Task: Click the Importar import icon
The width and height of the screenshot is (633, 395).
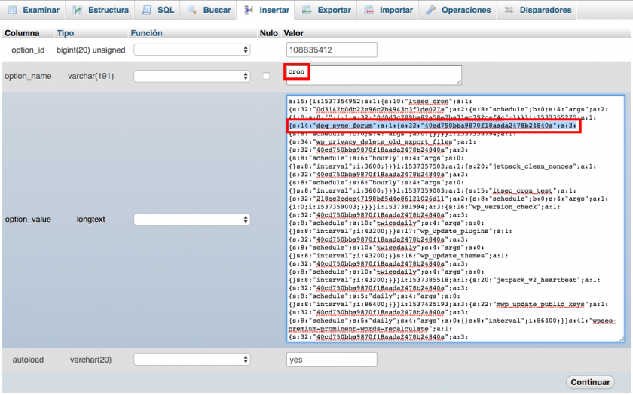Action: [368, 11]
